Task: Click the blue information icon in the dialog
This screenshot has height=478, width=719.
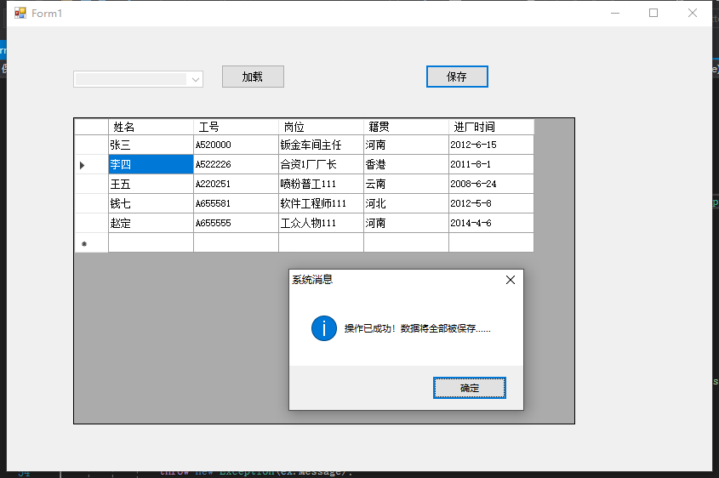Action: pos(323,328)
